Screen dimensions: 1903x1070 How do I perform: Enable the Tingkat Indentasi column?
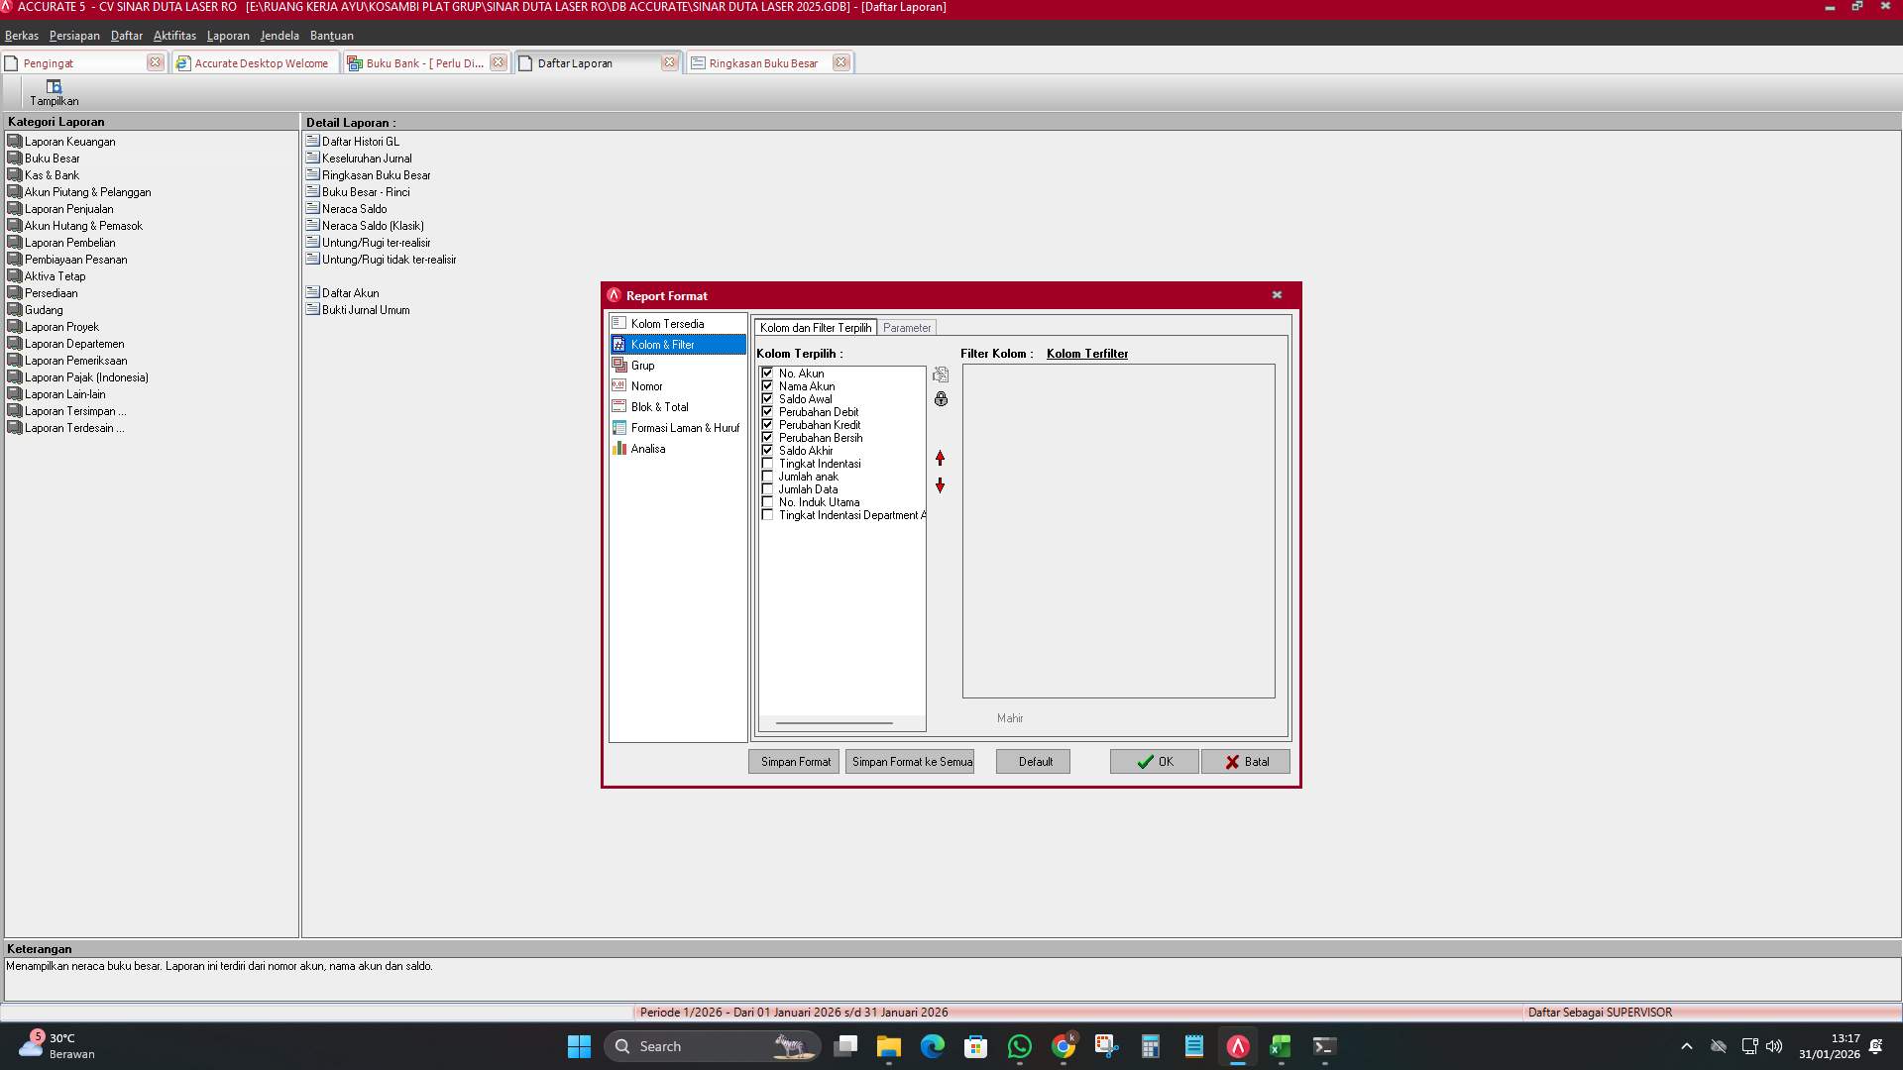point(768,463)
